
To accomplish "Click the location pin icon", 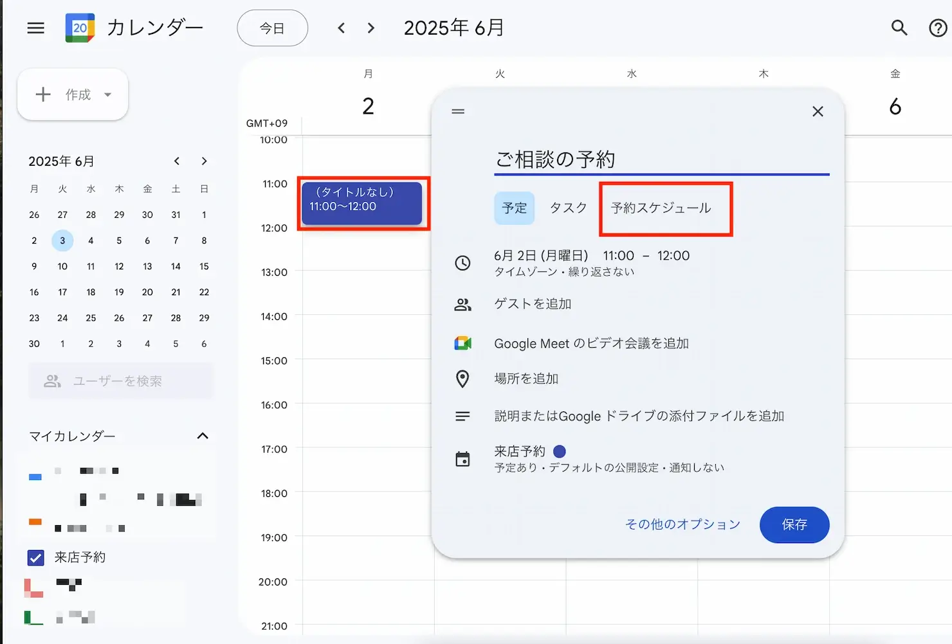I will click(462, 379).
